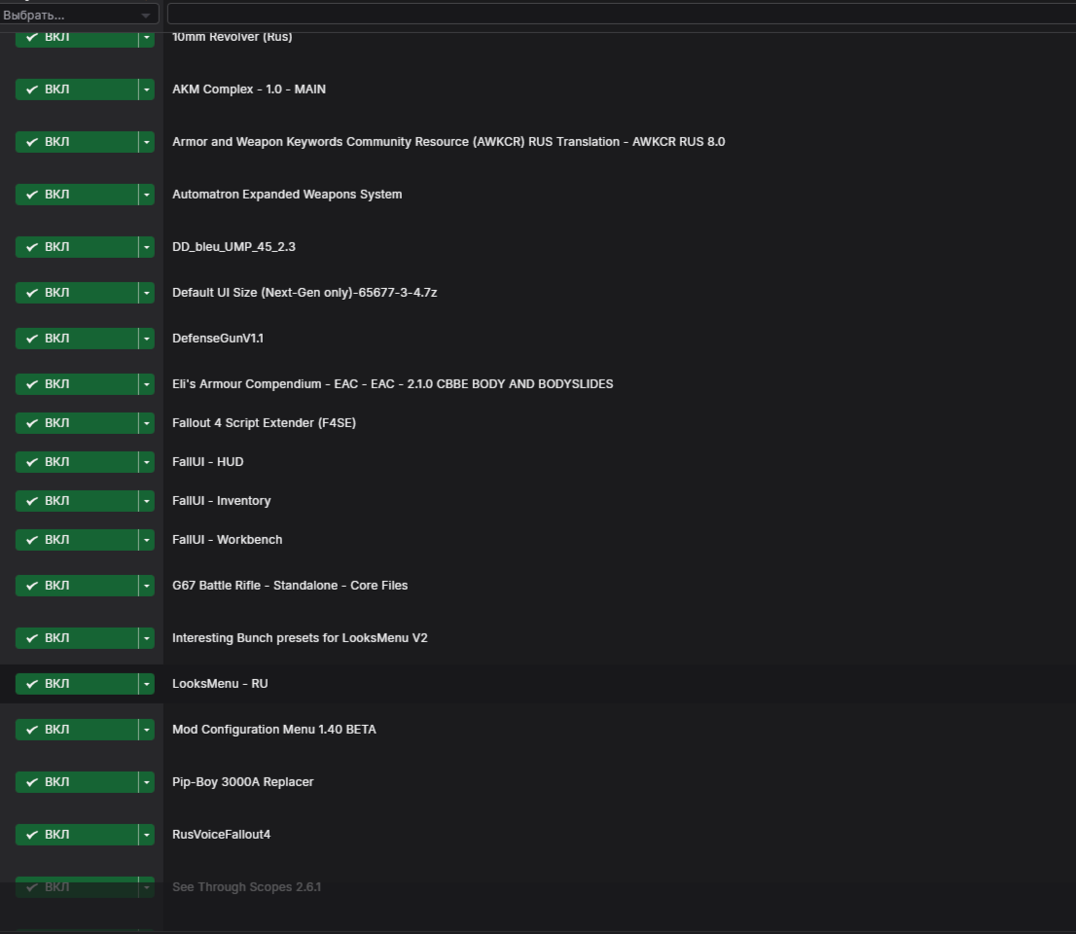Turn off the LooksMenu - RU mod
This screenshot has height=934, width=1076.
click(77, 684)
